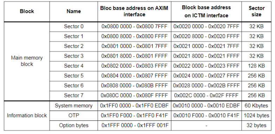Click the Information block cell
This screenshot has width=275, height=134.
click(x=27, y=116)
